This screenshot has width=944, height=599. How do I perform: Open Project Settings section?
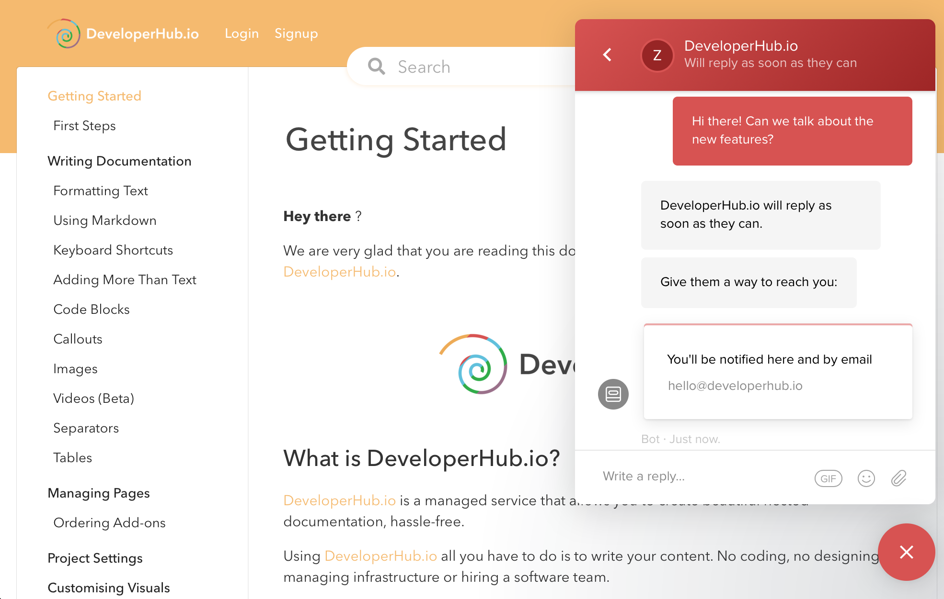pyautogui.click(x=95, y=558)
